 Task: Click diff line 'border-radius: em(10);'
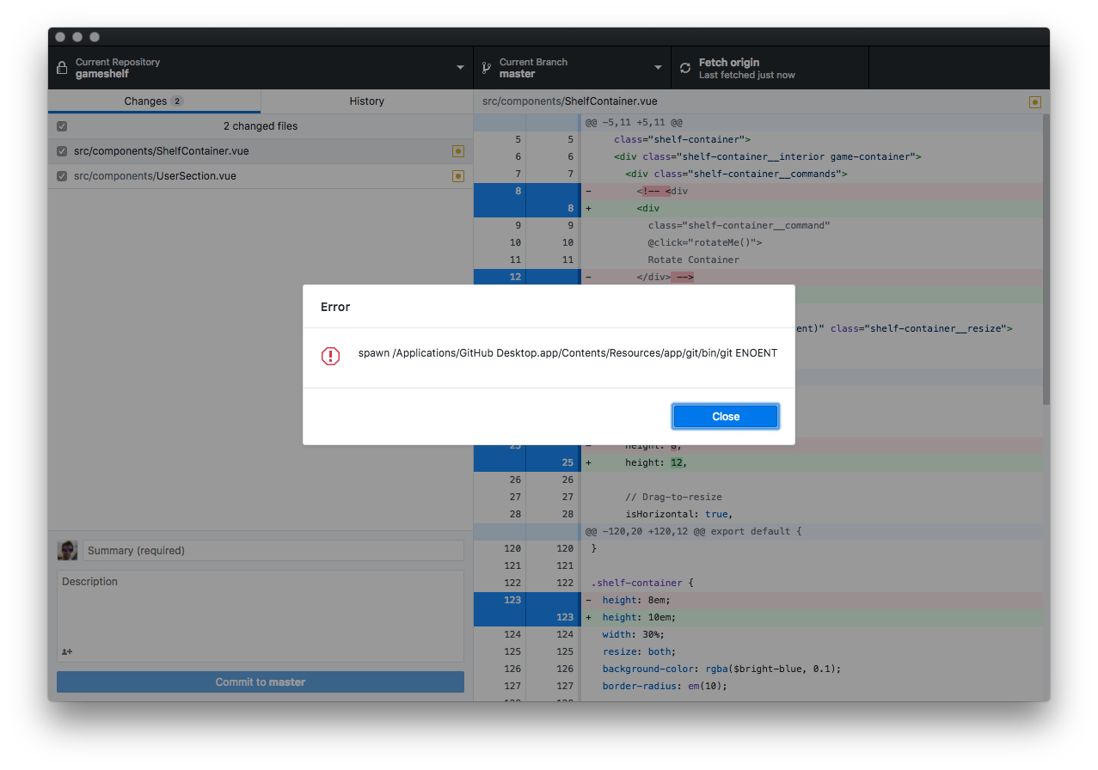point(665,686)
